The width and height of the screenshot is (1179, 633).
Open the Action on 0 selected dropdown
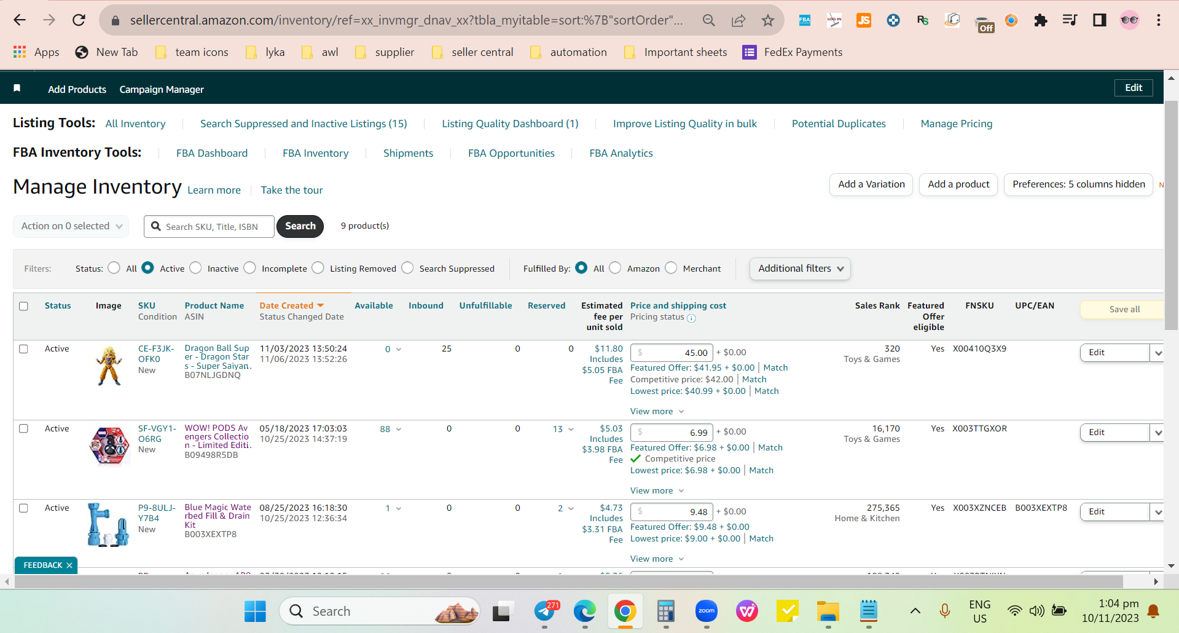(x=71, y=226)
